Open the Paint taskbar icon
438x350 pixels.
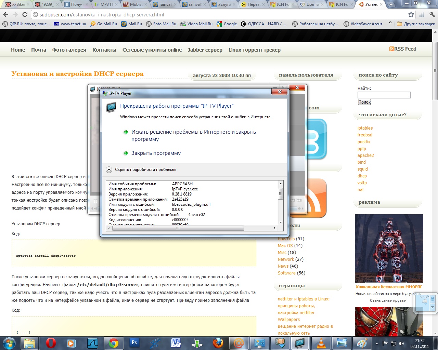pyautogui.click(x=361, y=343)
